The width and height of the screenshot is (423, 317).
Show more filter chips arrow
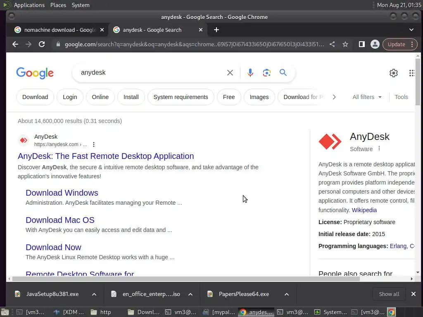point(334,97)
